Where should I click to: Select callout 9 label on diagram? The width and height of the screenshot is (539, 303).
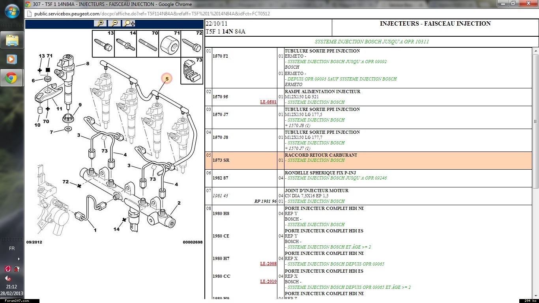[80, 105]
